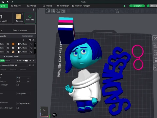157x118 pixels.
Task: Open the Aligned seam position dropdown
Action: (23, 93)
